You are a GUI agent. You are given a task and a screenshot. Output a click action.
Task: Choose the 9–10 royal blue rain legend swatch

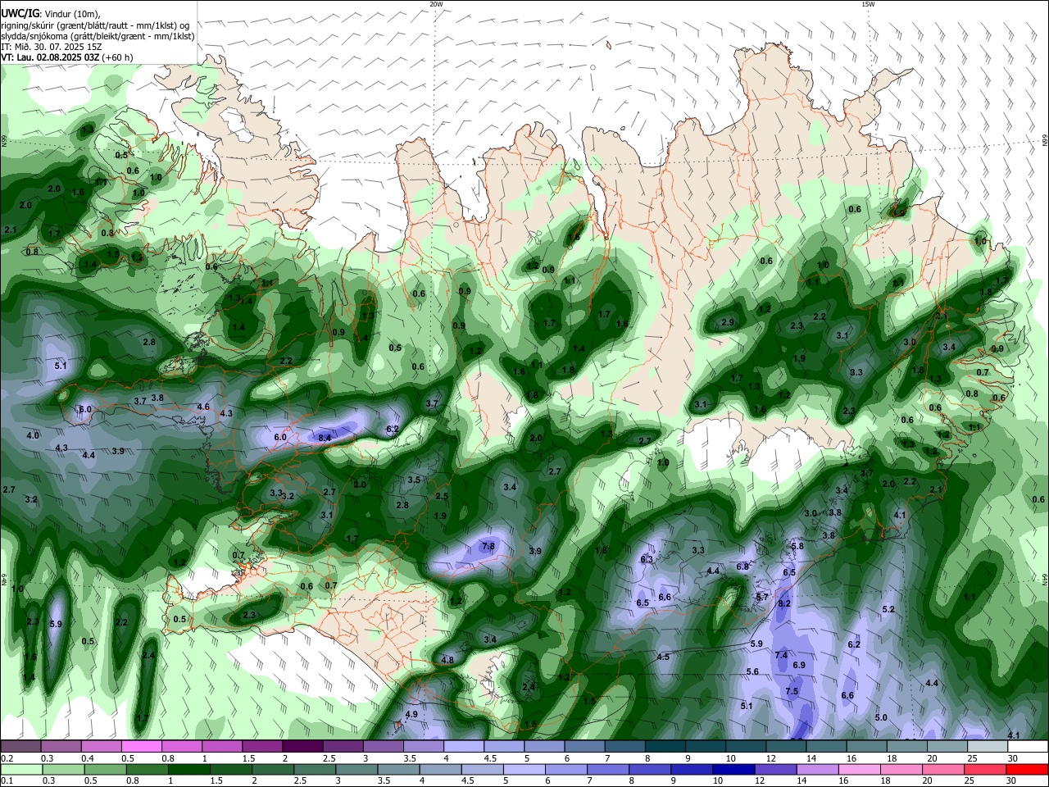point(692,770)
